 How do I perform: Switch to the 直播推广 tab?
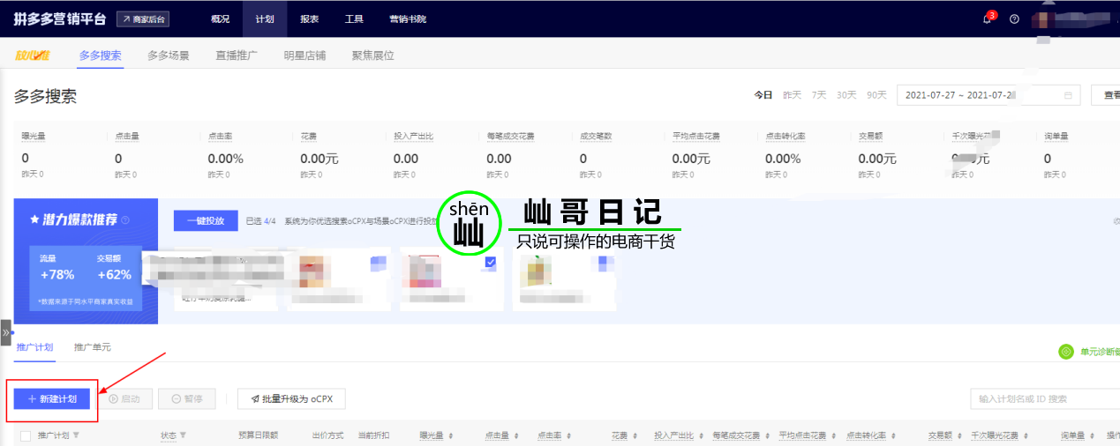(x=237, y=55)
